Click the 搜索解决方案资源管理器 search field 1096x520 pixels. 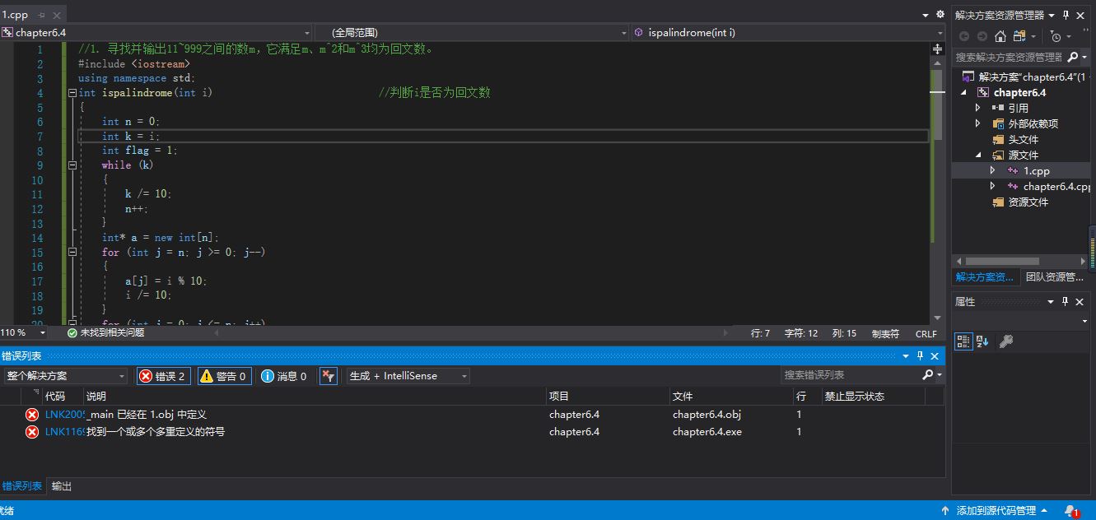pos(1010,57)
